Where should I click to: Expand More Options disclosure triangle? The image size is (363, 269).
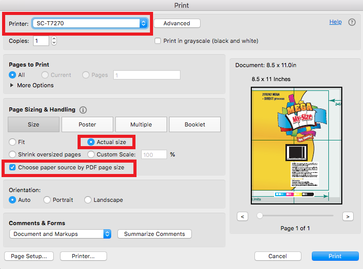point(11,85)
